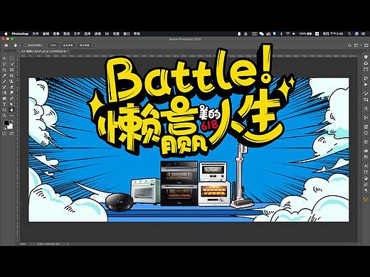Select the Spot Healing Brush tool
Image resolution: width=370 pixels, height=277 pixels.
11,75
